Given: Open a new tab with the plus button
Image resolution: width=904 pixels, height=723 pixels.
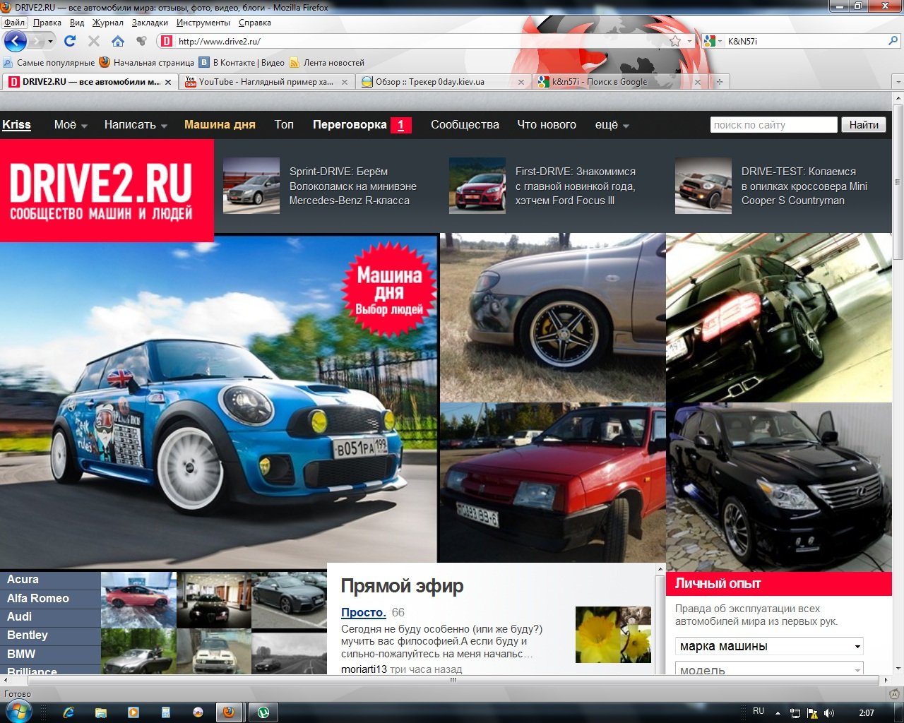Looking at the screenshot, I should click(x=720, y=82).
